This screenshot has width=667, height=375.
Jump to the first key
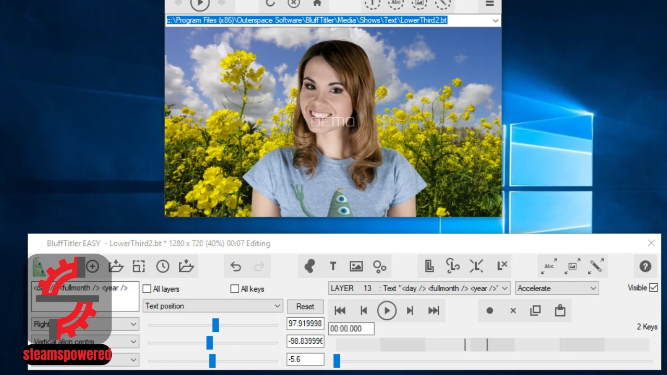(x=340, y=310)
